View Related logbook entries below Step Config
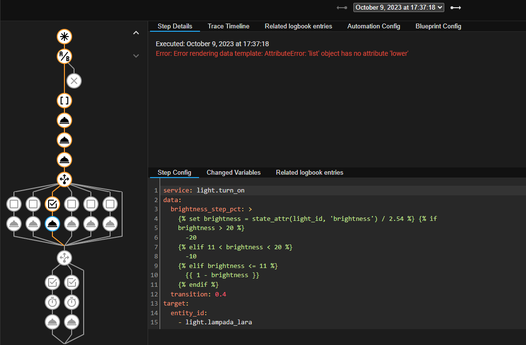 309,172
